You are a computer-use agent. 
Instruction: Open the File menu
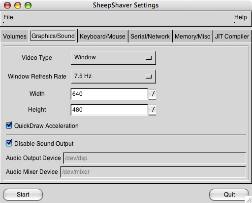[x=8, y=17]
